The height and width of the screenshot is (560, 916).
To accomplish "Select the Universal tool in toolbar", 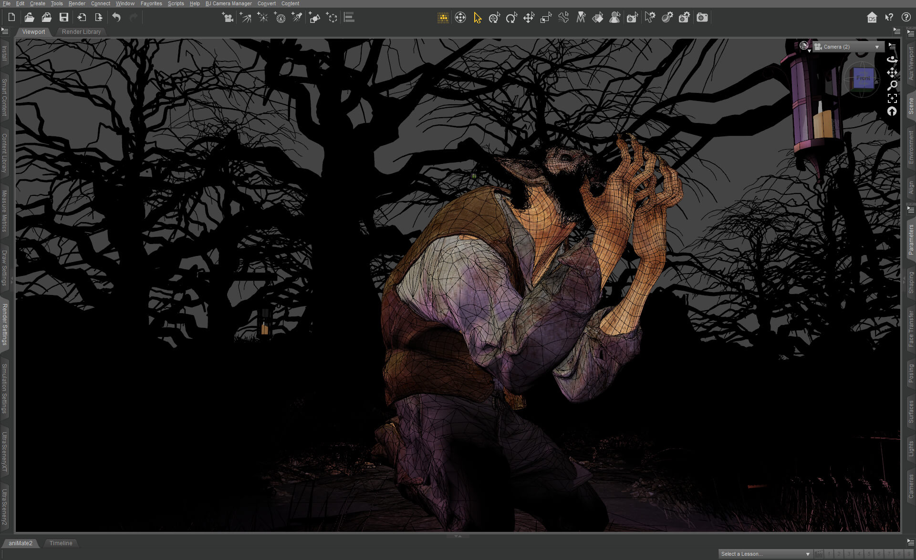I will [494, 18].
